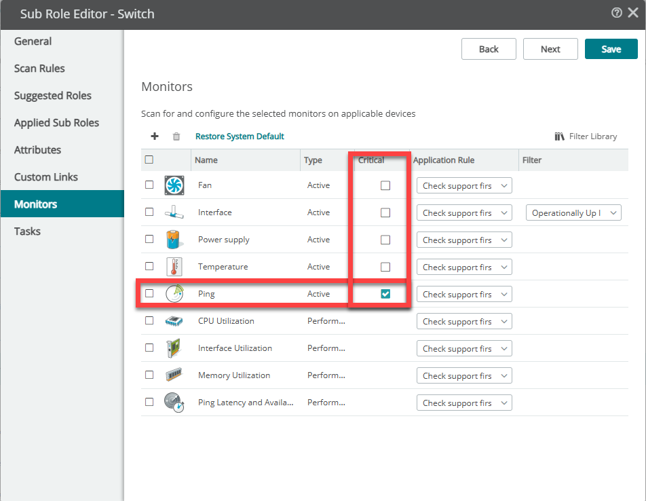Close the Sub Role Editor dialog
Image resolution: width=646 pixels, height=501 pixels.
[633, 13]
